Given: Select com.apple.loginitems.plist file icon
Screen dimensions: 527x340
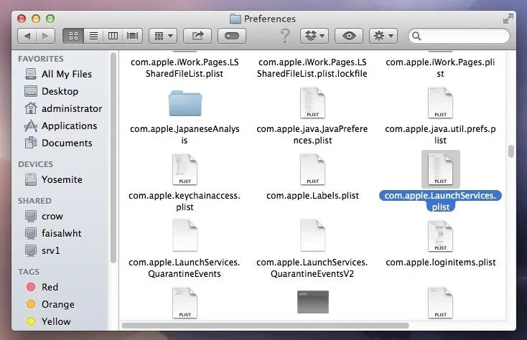Looking at the screenshot, I should (440, 235).
